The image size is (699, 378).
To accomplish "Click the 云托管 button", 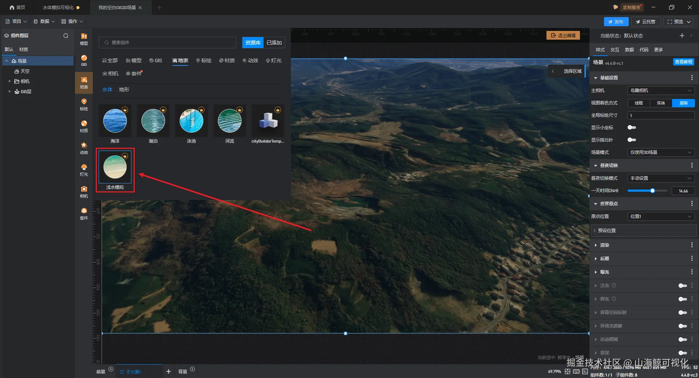I will (x=646, y=22).
